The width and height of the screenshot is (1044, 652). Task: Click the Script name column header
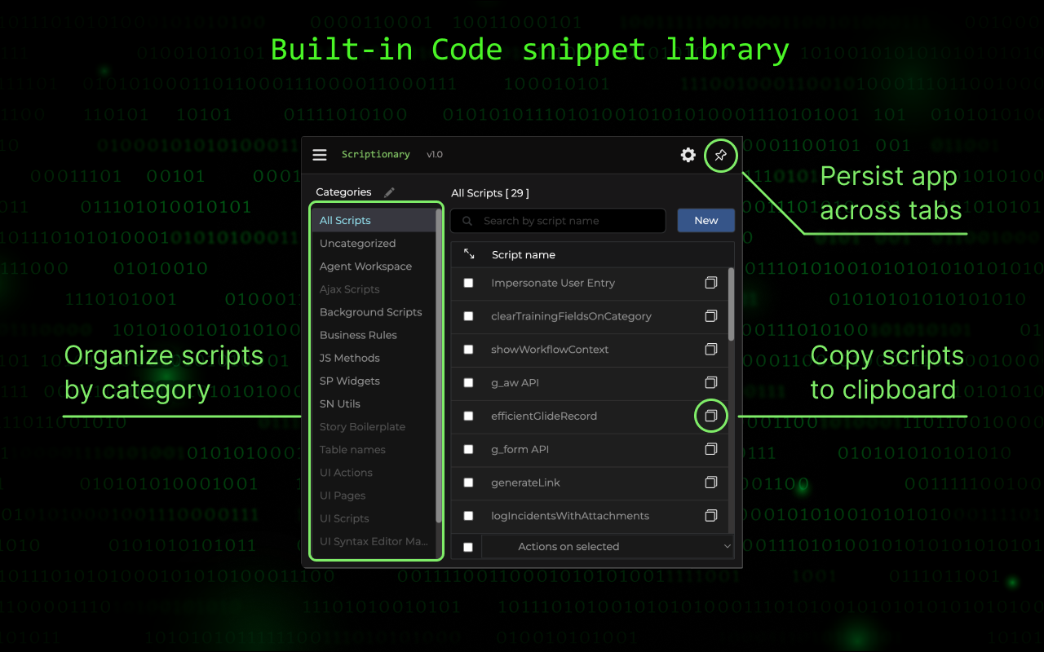(524, 255)
